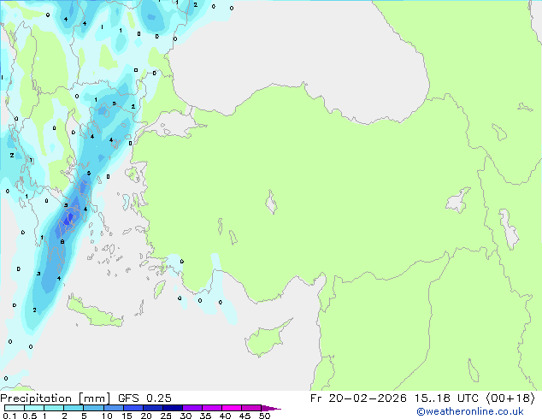Click the 40–45 mm magenta legend swatch
Screen dimensions: 542x419
click(x=232, y=408)
